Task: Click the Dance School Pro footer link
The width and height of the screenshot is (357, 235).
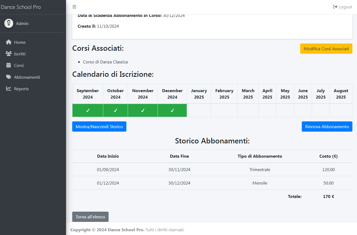Action: pyautogui.click(x=126, y=230)
